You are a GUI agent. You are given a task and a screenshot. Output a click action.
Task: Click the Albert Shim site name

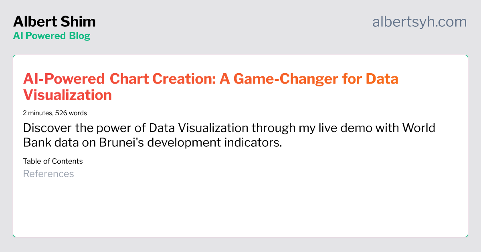click(x=54, y=21)
